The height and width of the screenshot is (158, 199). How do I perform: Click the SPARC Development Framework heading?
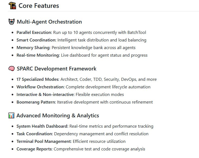pos(56,69)
